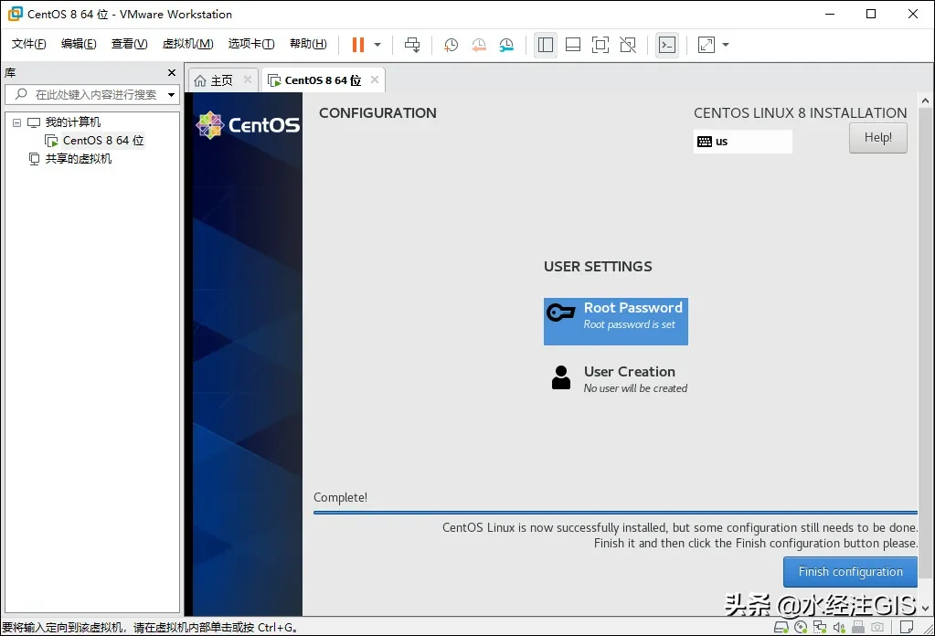
Task: Click the Complete! status text
Action: 341,498
